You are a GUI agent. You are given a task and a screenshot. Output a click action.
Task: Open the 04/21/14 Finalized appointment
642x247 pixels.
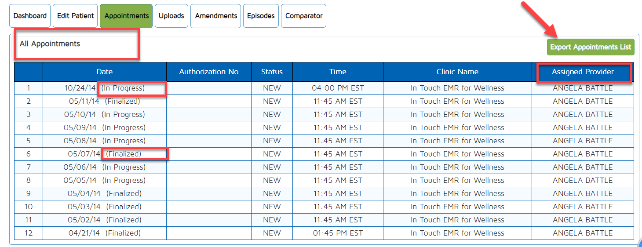click(x=104, y=233)
